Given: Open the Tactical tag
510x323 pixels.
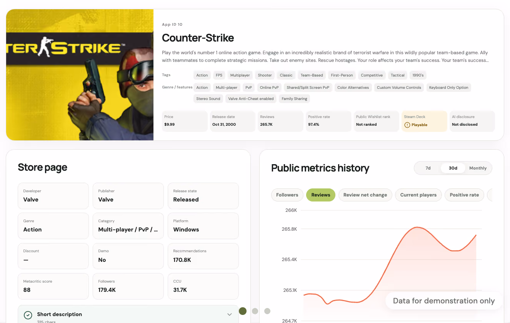Looking at the screenshot, I should click(398, 75).
